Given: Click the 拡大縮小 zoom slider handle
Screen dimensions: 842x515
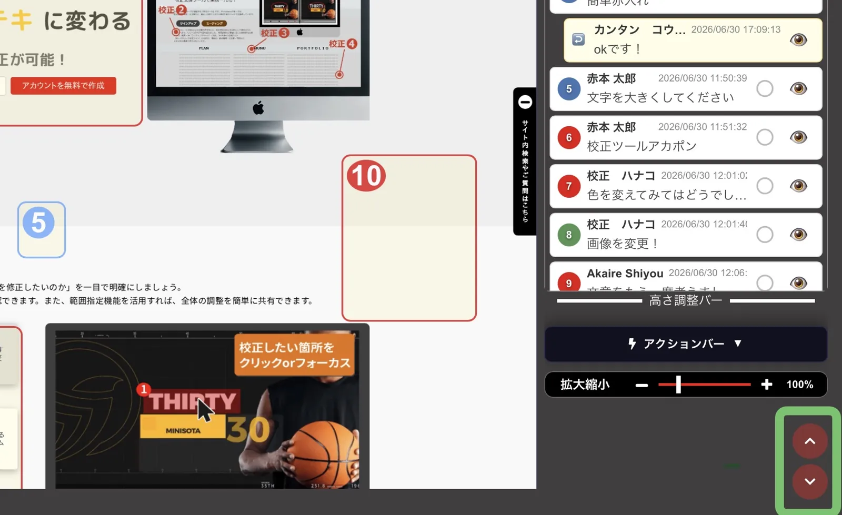Looking at the screenshot, I should (678, 385).
